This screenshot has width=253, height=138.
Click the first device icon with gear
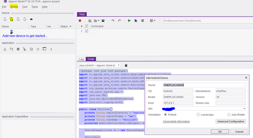point(5,19)
